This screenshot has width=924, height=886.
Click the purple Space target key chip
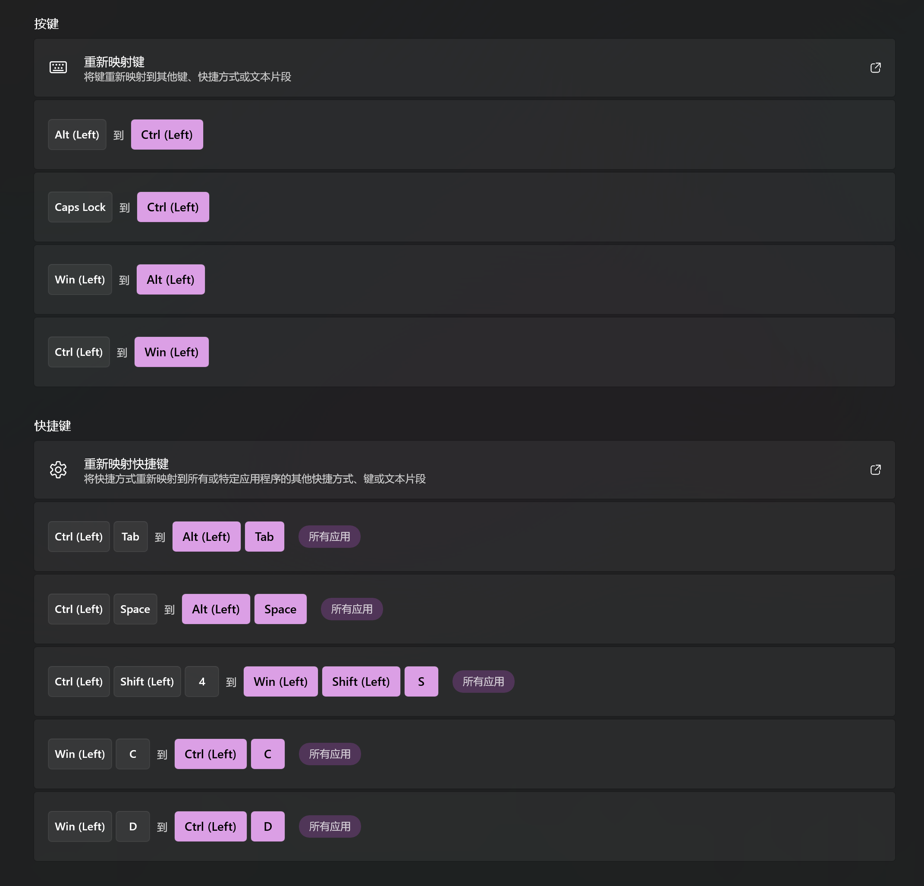[280, 609]
